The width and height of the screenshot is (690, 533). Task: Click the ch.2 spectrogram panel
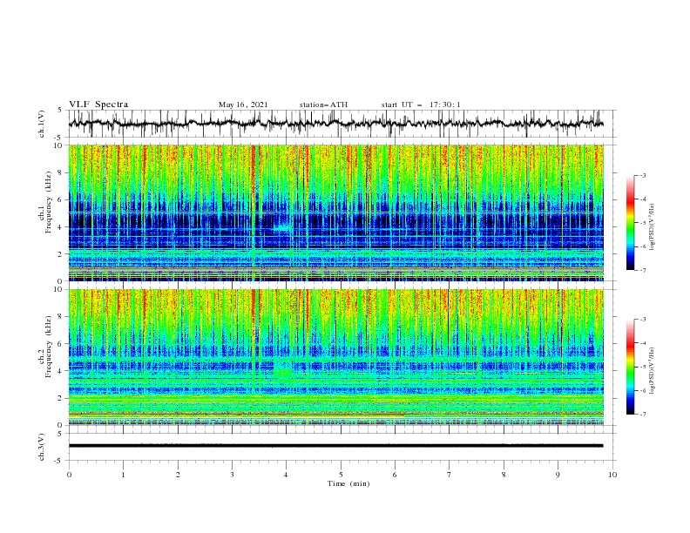(336, 357)
